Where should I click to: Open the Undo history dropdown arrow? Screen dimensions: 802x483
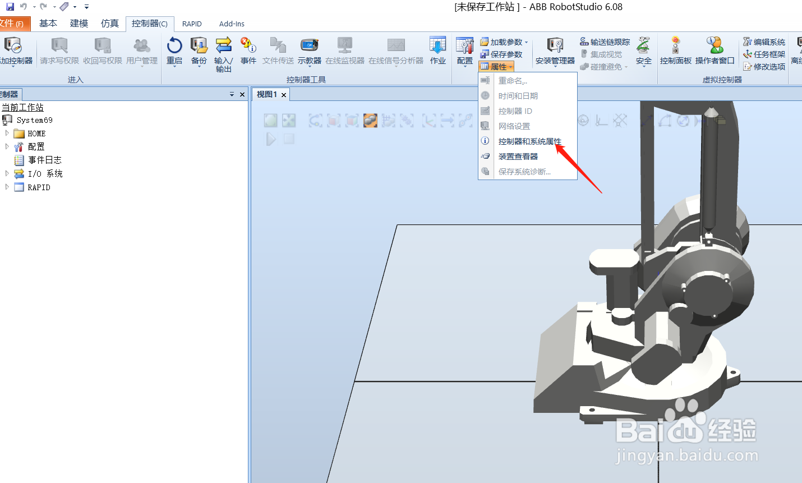coord(34,7)
